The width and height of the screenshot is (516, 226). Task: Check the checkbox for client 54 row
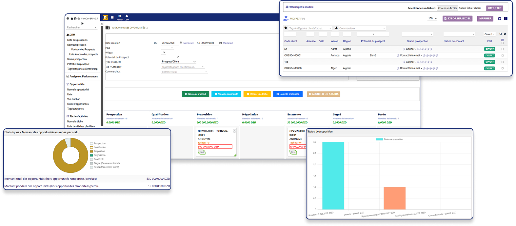[503, 49]
